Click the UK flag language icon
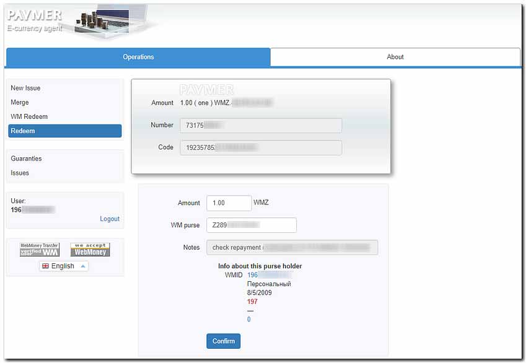 [x=46, y=266]
